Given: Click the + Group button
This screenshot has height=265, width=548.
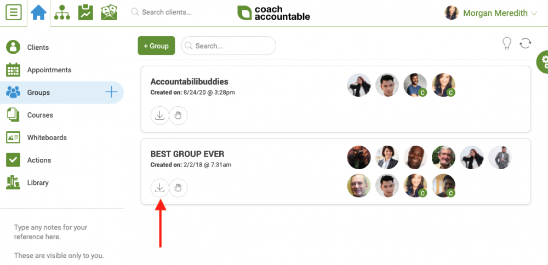Looking at the screenshot, I should pos(156,46).
